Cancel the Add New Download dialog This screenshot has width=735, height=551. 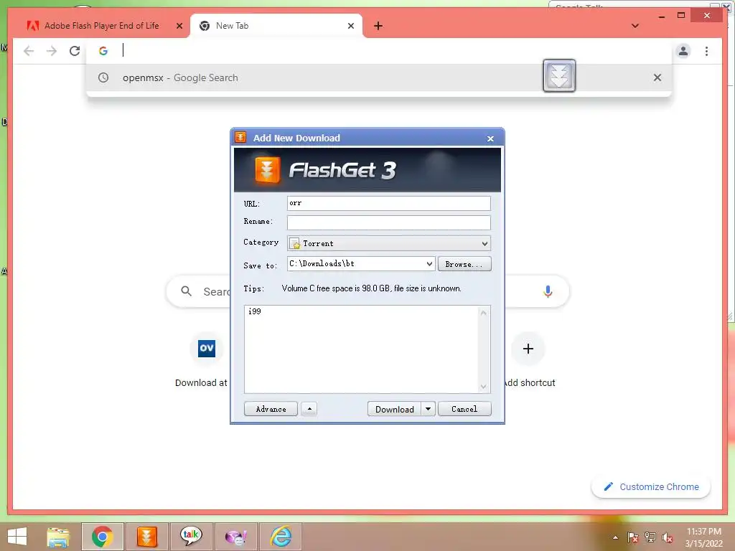pos(464,409)
